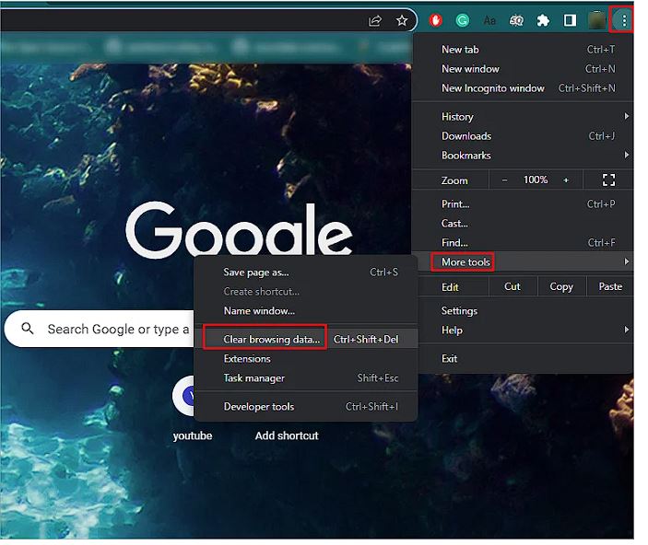The width and height of the screenshot is (648, 545).
Task: Click the Copy button in Edit row
Action: point(561,287)
